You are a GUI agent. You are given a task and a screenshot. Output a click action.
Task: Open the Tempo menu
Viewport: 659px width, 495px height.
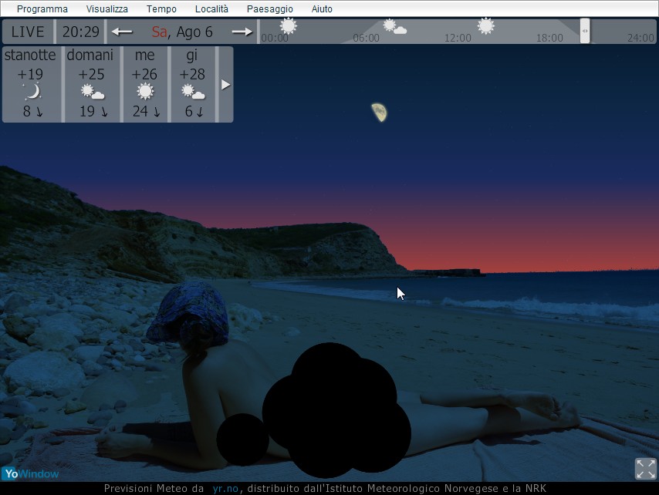pos(161,8)
